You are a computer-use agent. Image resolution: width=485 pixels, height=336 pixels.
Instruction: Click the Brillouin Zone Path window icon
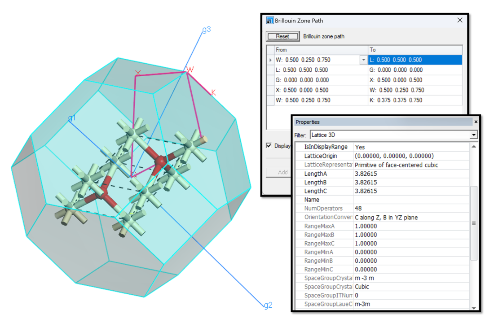tap(270, 21)
